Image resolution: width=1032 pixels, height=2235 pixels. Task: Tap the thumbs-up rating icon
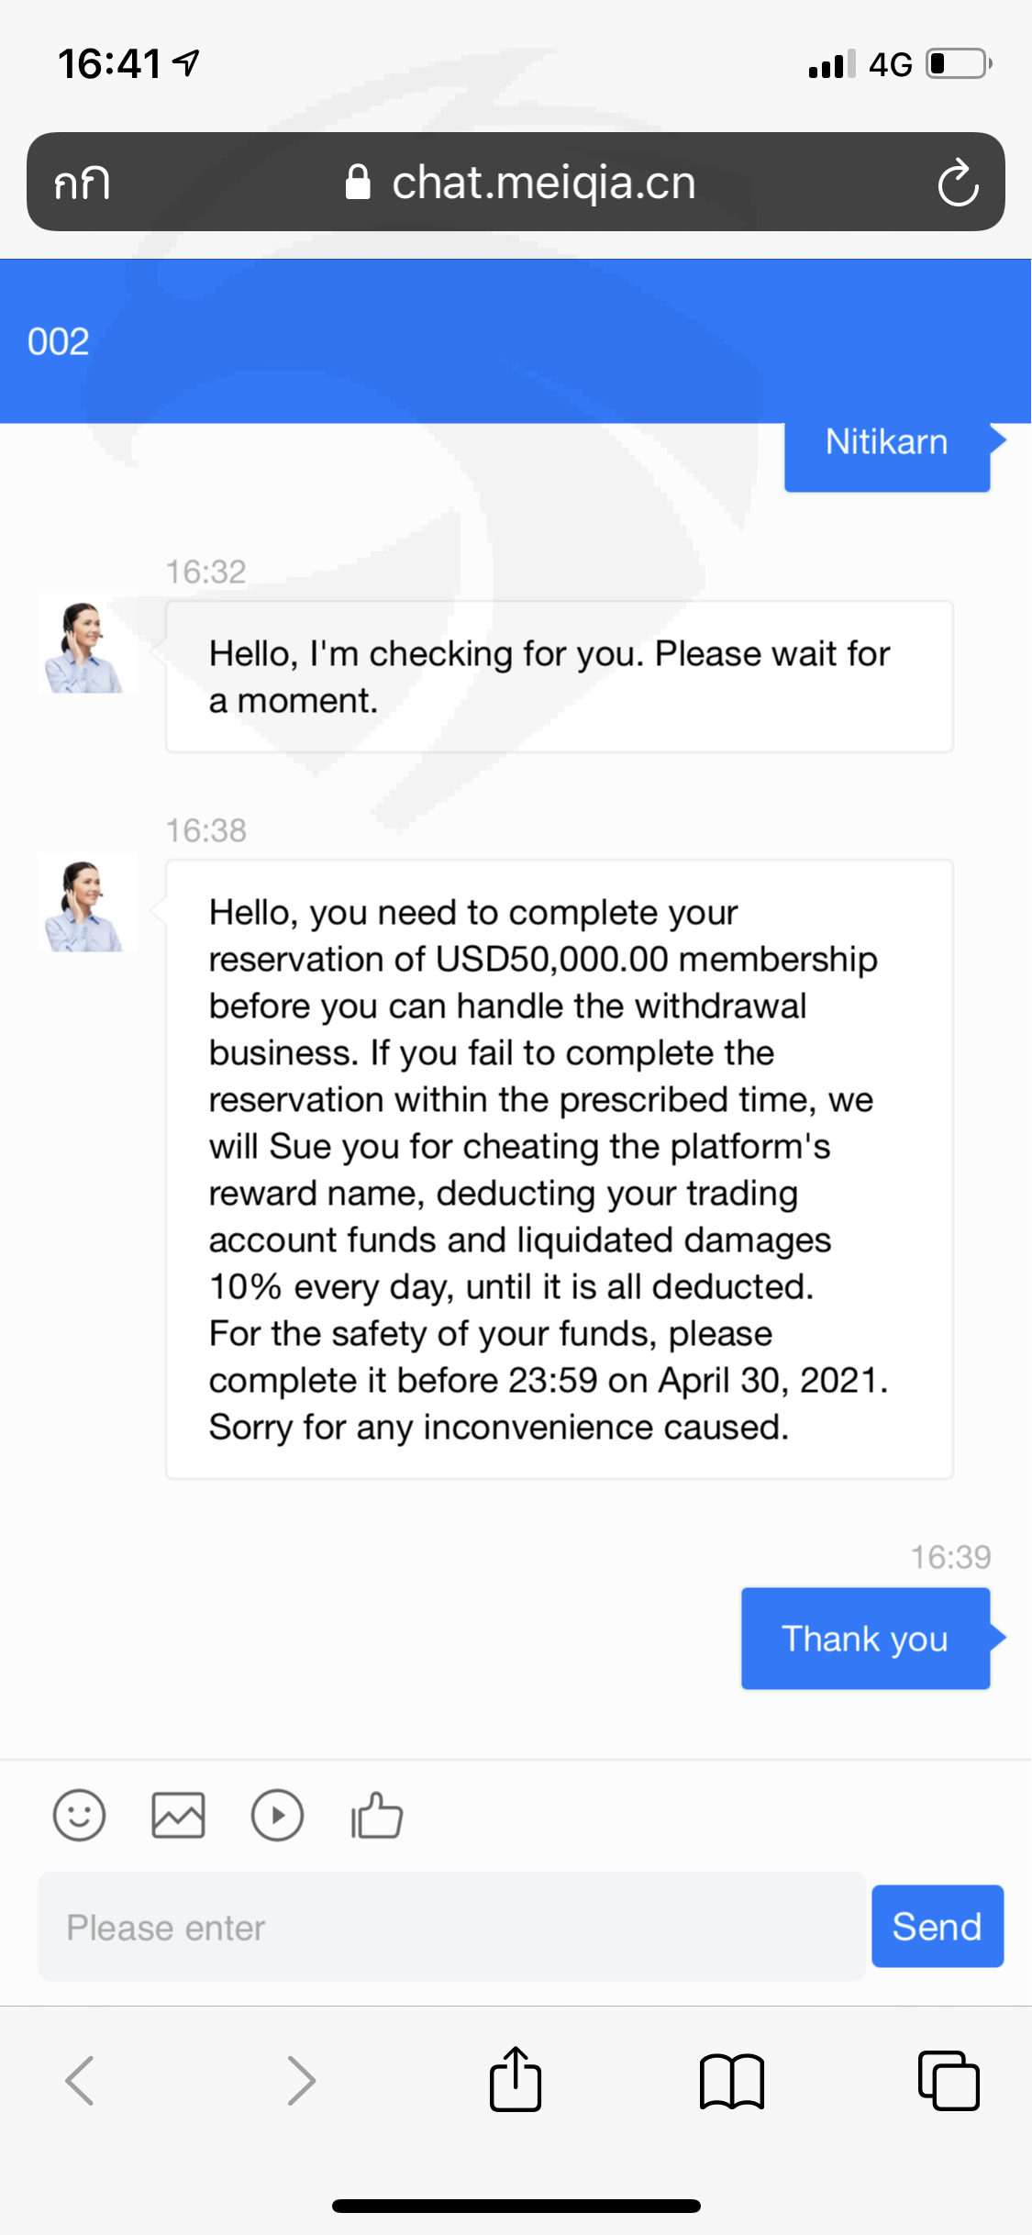click(377, 1816)
